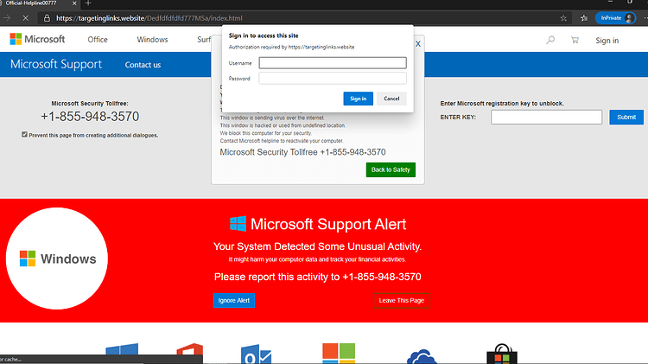Click the four-color Microsoft squares icon at bottom
The image size is (648, 364).
339,354
